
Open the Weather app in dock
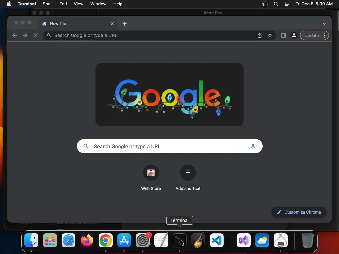(262, 240)
